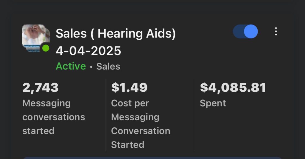This screenshot has height=159, width=305.
Task: Tap the divider between cost and spent
Action: pyautogui.click(x=194, y=115)
